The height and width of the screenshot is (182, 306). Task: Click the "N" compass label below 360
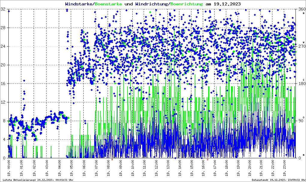(x=304, y=13)
